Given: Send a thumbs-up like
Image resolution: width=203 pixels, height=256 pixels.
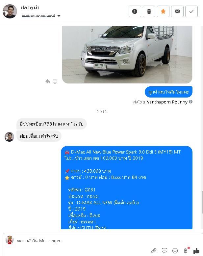Looking at the screenshot, I should [196, 251].
